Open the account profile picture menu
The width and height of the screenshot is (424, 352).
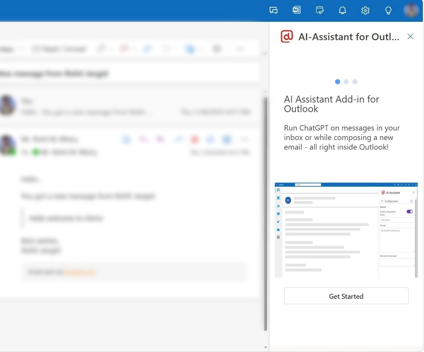tap(411, 10)
